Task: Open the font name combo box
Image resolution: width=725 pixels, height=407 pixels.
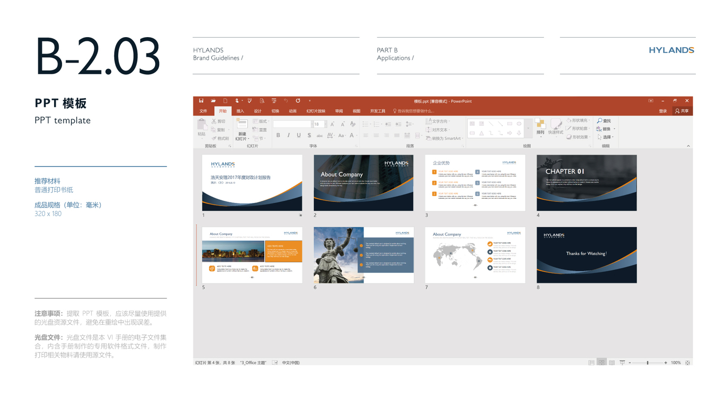Action: coord(292,124)
